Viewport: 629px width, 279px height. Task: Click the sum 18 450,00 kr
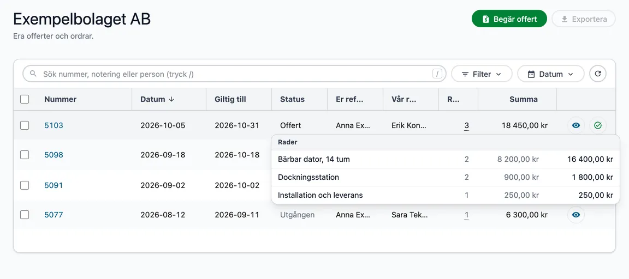[x=525, y=125]
